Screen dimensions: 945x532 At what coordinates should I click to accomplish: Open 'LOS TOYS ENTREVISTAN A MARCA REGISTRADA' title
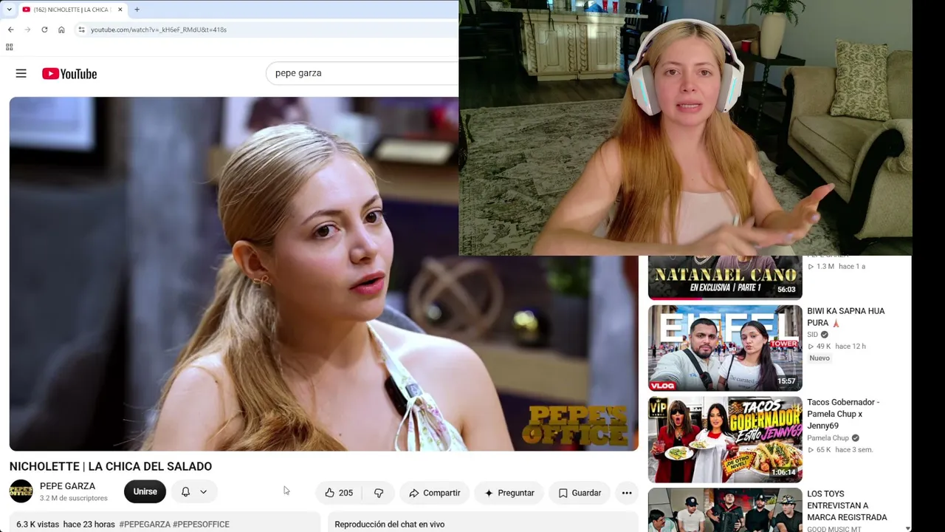point(847,505)
